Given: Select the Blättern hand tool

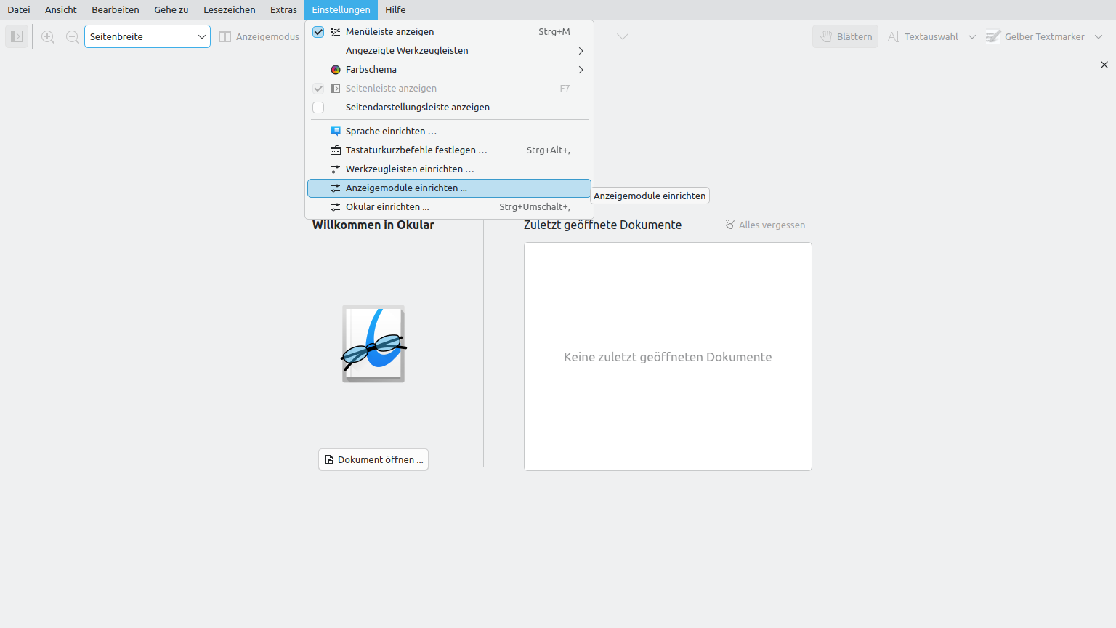Looking at the screenshot, I should click(x=846, y=36).
